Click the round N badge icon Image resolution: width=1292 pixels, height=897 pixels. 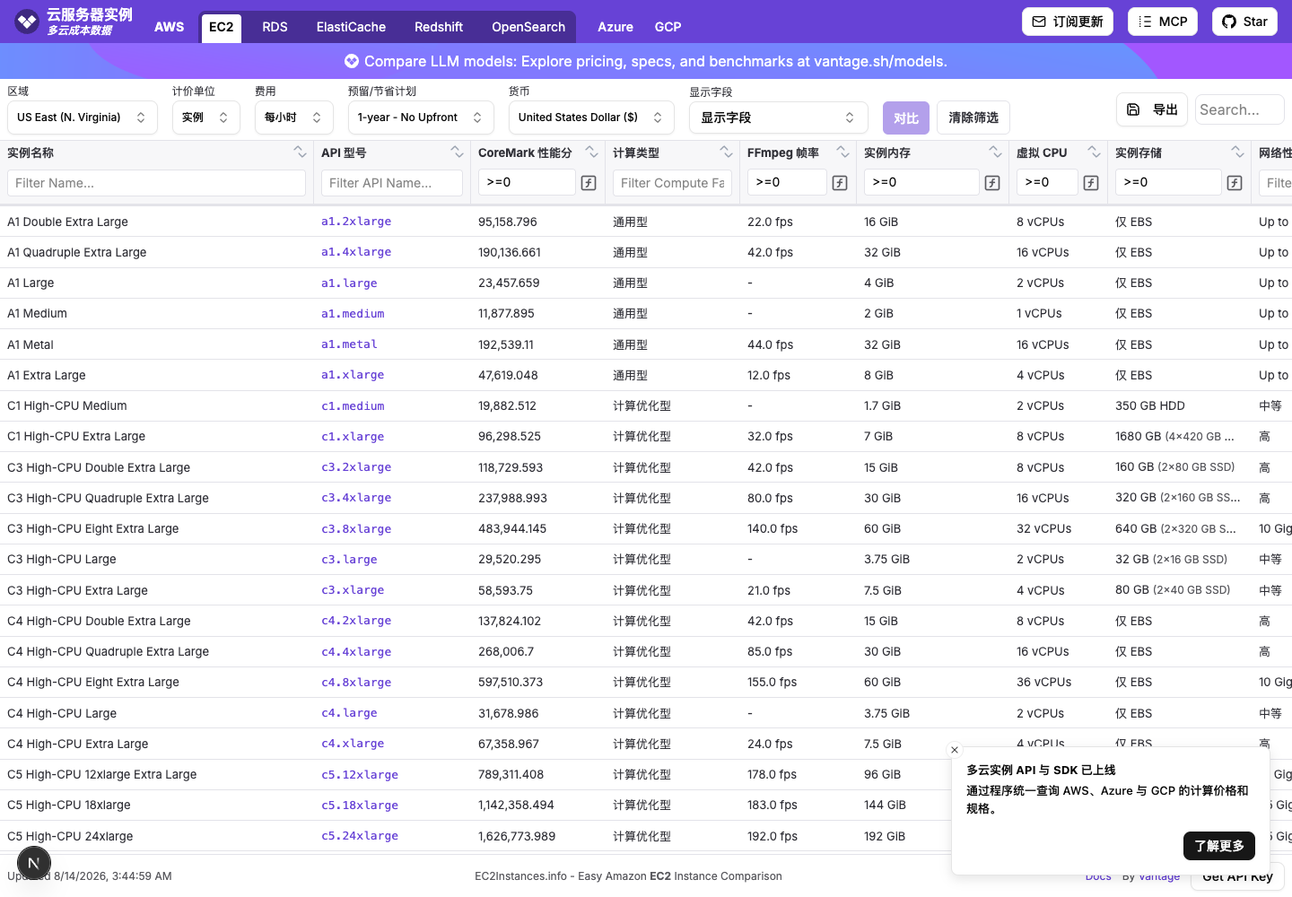coord(34,864)
